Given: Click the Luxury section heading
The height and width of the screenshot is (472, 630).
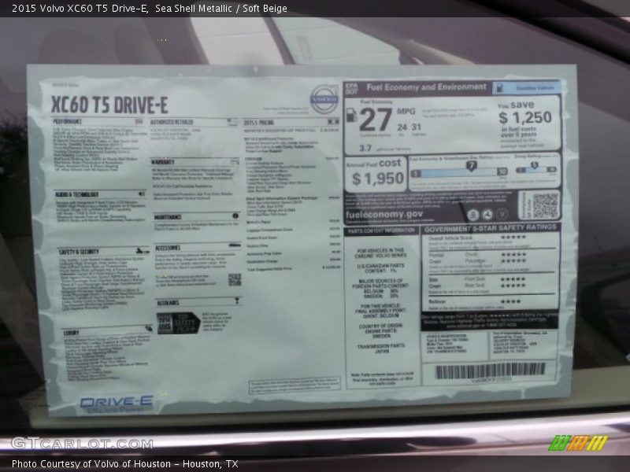Looking at the screenshot, I should (71, 333).
